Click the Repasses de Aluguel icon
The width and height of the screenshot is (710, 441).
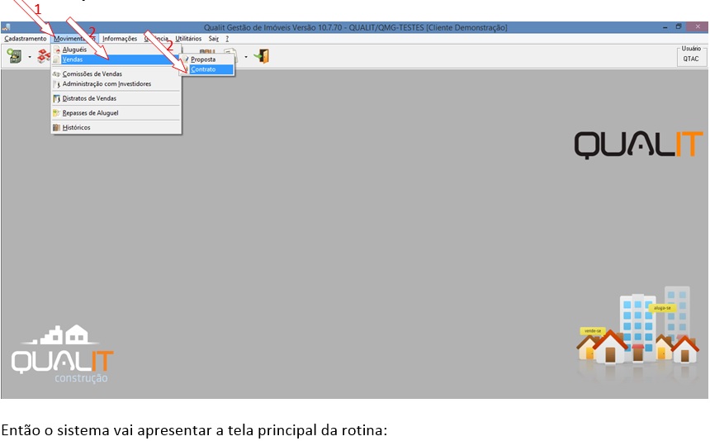57,113
